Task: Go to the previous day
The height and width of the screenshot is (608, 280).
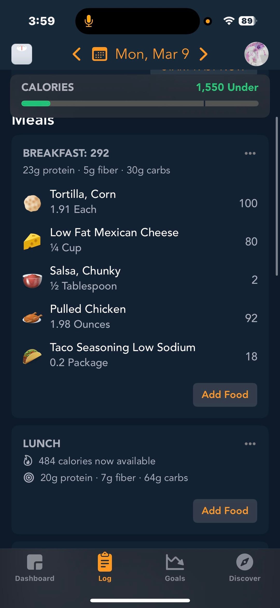Action: pyautogui.click(x=77, y=54)
